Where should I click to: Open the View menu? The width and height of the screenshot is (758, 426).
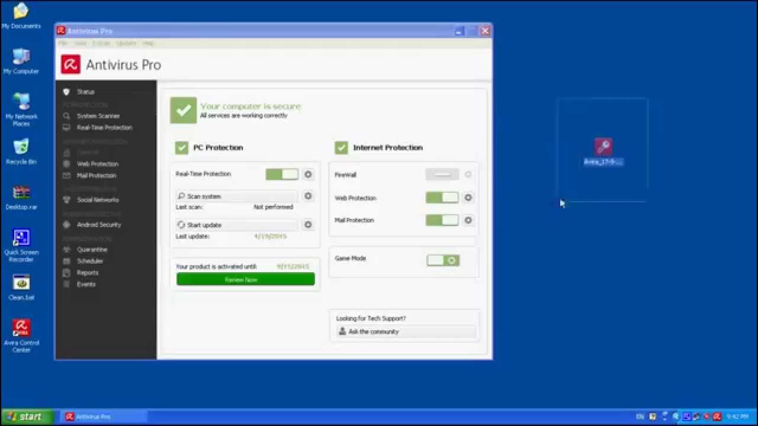[x=81, y=43]
